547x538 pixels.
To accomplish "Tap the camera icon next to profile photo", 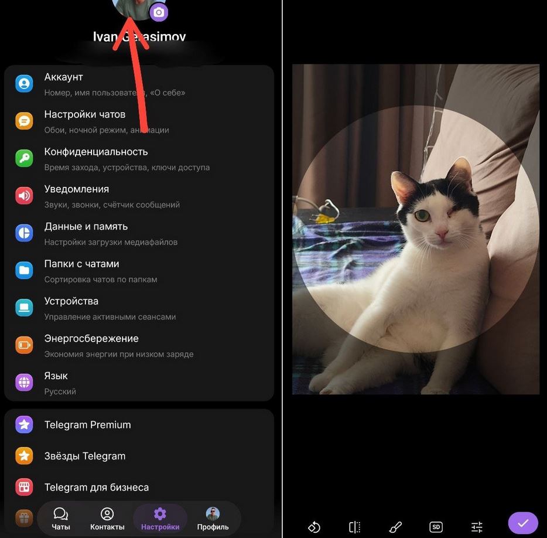I will 159,12.
